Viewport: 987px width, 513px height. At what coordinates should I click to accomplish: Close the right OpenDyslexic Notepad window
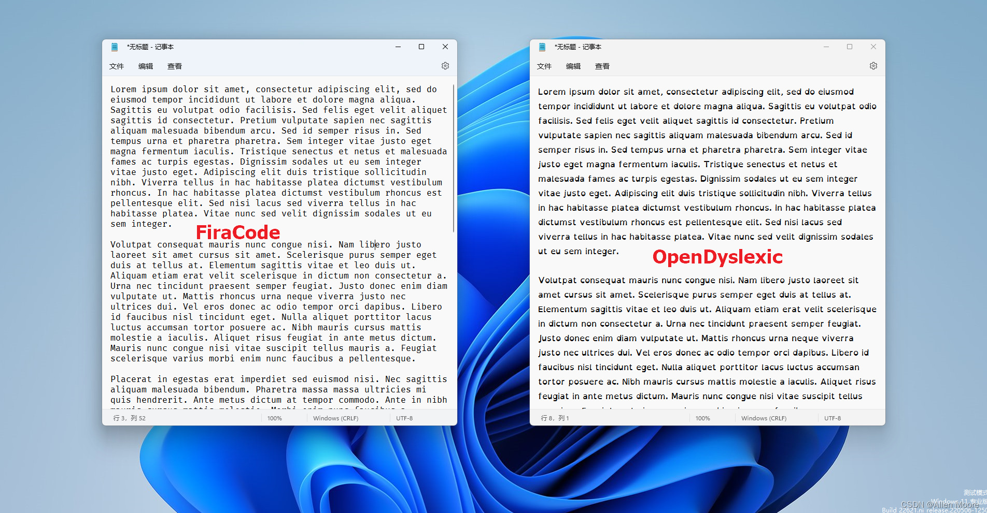(x=873, y=47)
